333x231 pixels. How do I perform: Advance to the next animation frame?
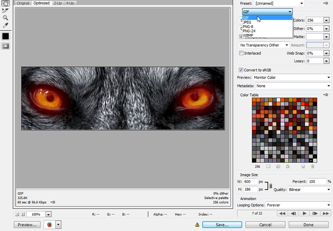[315, 213]
